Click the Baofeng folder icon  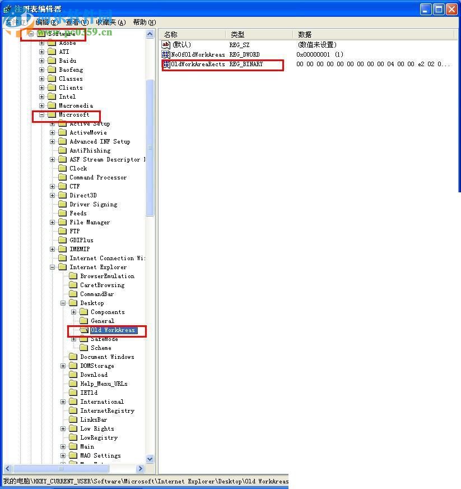[x=52, y=70]
